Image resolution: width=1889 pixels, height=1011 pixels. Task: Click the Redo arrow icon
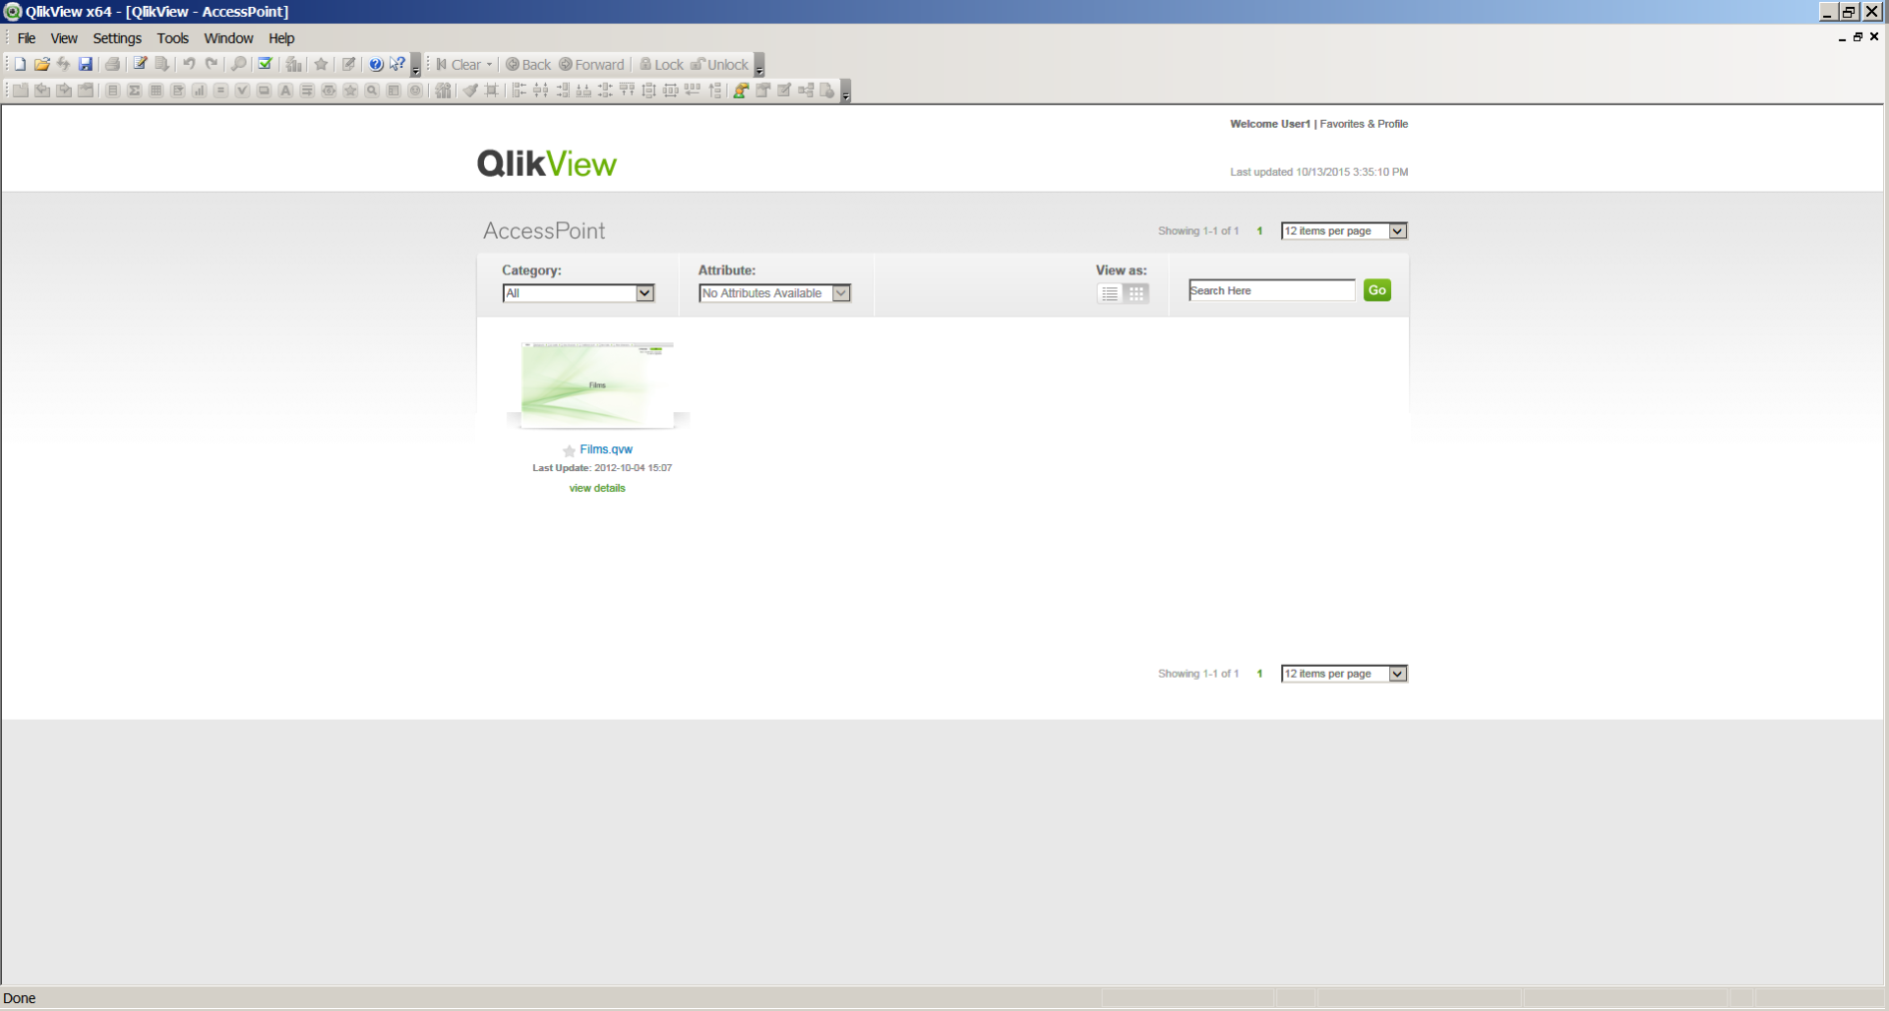pyautogui.click(x=211, y=64)
